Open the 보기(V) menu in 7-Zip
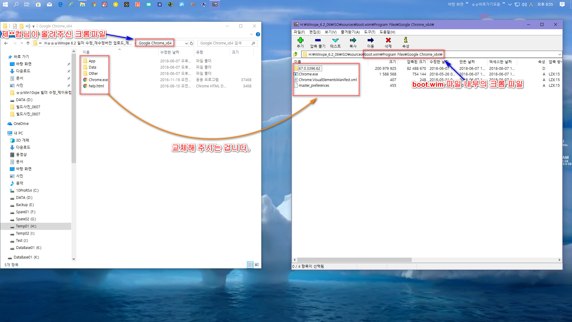This screenshot has height=322, width=572. point(331,32)
